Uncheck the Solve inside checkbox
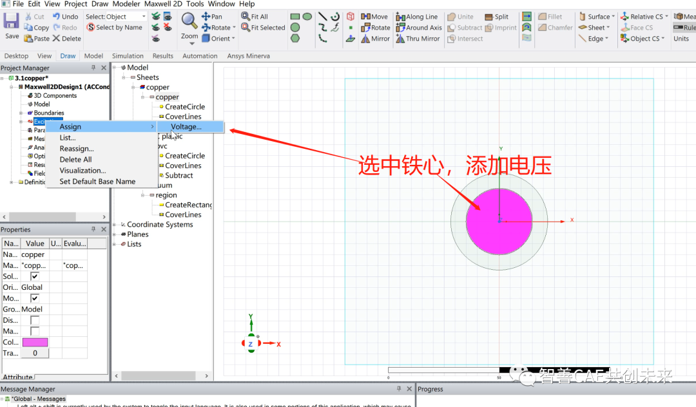Screen dimensions: 696x407 click(x=35, y=276)
